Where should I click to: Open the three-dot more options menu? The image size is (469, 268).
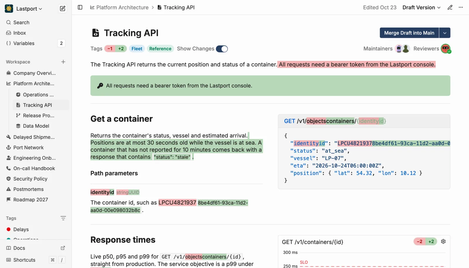pyautogui.click(x=461, y=7)
